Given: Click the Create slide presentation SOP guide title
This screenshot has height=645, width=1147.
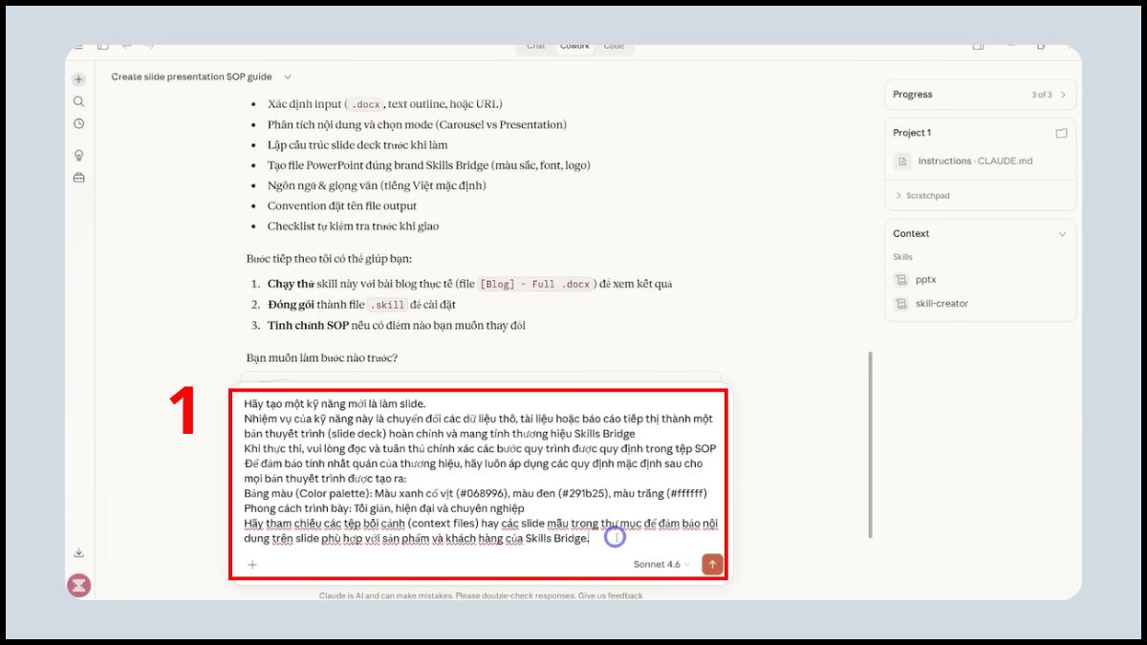Looking at the screenshot, I should [191, 76].
